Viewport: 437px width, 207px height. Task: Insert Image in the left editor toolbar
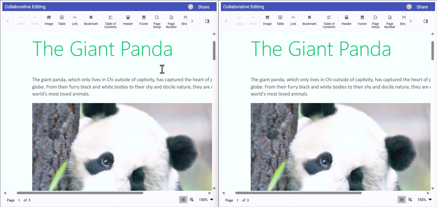tap(49, 20)
